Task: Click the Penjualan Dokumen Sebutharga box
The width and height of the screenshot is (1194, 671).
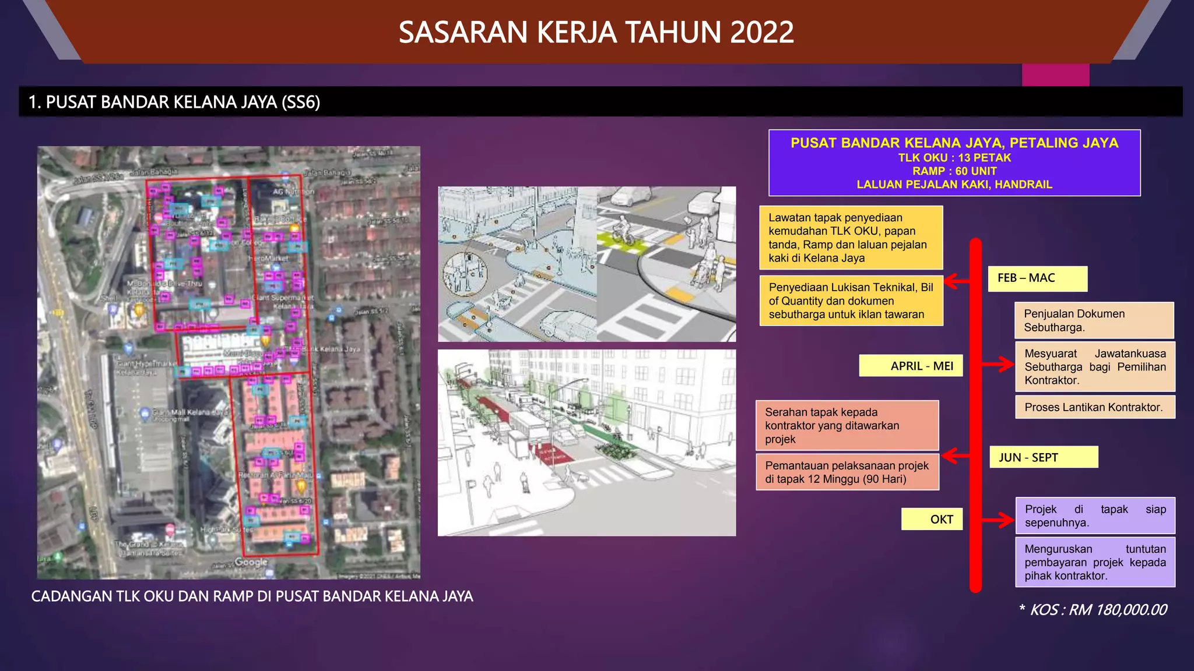Action: pos(1094,320)
